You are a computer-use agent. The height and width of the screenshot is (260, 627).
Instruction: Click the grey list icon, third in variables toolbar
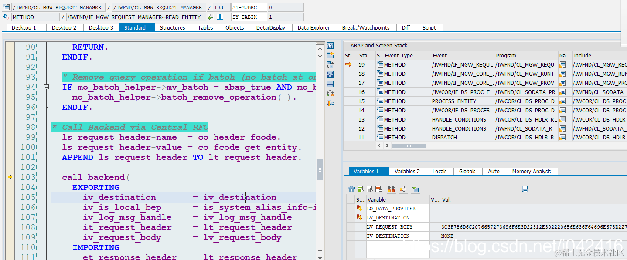370,189
